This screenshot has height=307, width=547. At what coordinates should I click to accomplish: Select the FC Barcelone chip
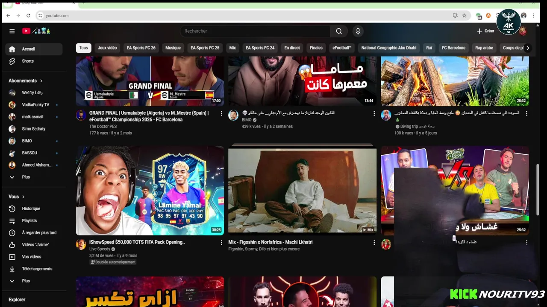pos(453,48)
